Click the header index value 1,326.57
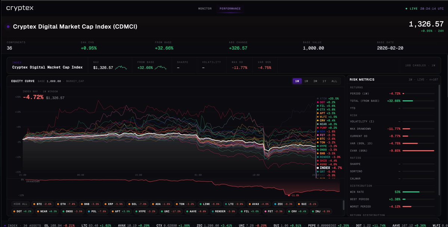The image size is (448, 227). [x=426, y=25]
